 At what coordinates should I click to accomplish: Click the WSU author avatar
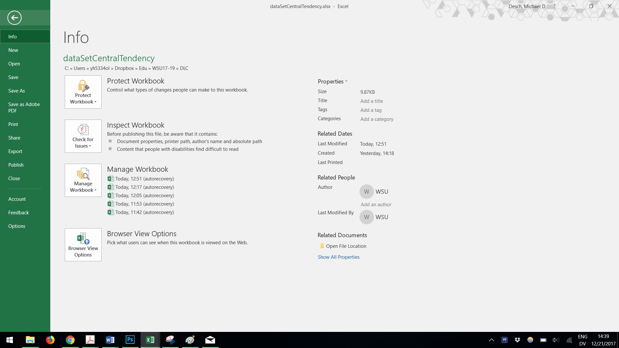click(x=367, y=192)
